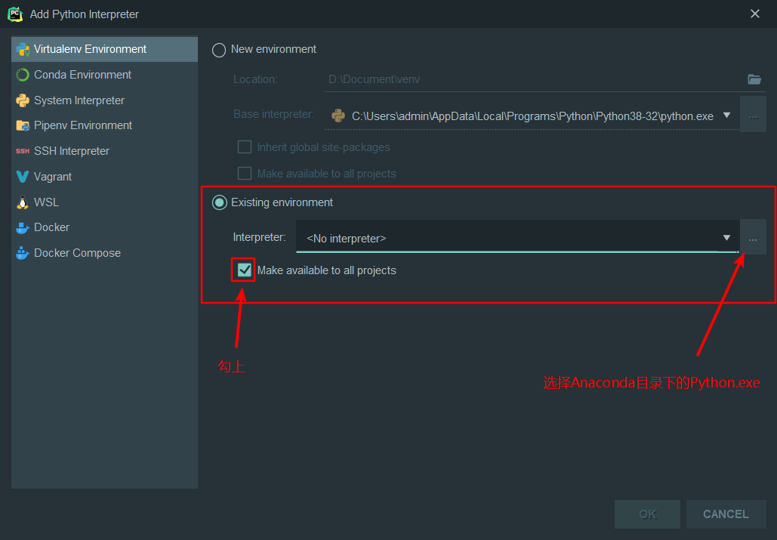Select SSH Interpreter entry
This screenshot has height=540, width=777.
(104, 151)
